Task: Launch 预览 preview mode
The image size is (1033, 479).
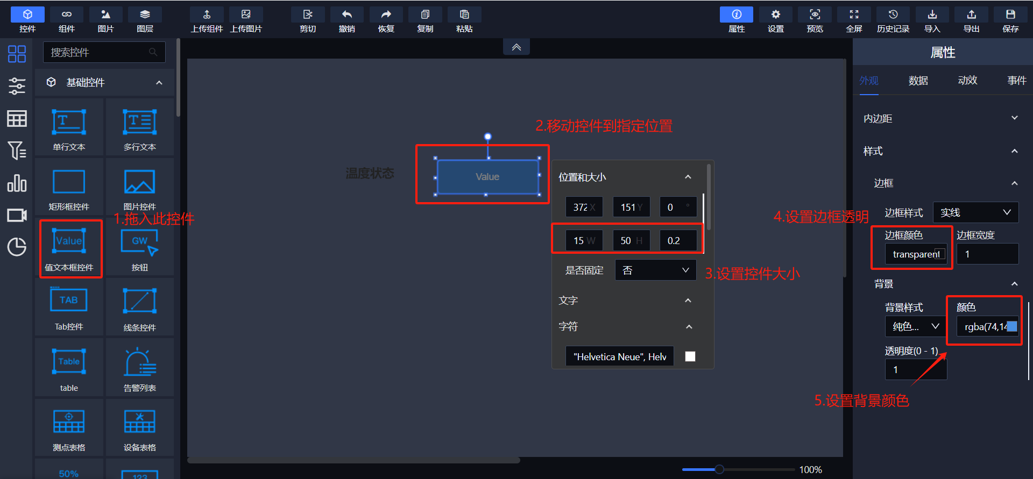Action: click(815, 20)
